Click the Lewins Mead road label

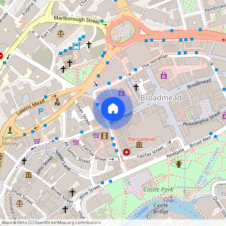[x=31, y=107]
